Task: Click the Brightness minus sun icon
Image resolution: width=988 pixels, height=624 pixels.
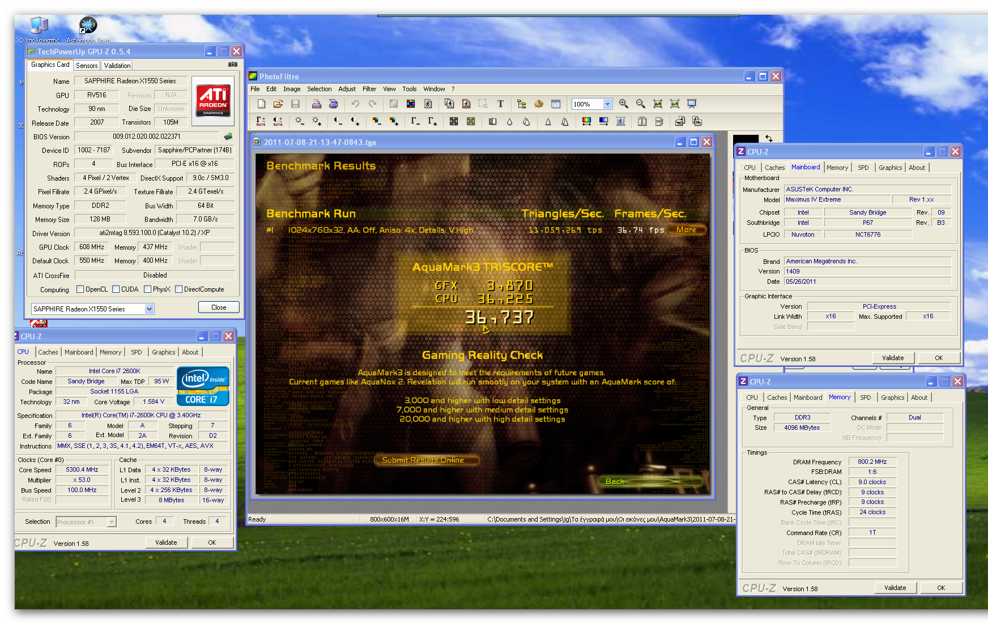Action: 300,121
